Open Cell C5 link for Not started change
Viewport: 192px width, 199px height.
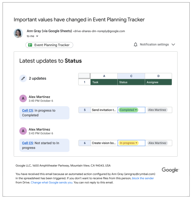tap(28, 143)
